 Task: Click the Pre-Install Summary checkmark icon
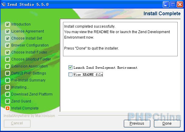(8, 80)
